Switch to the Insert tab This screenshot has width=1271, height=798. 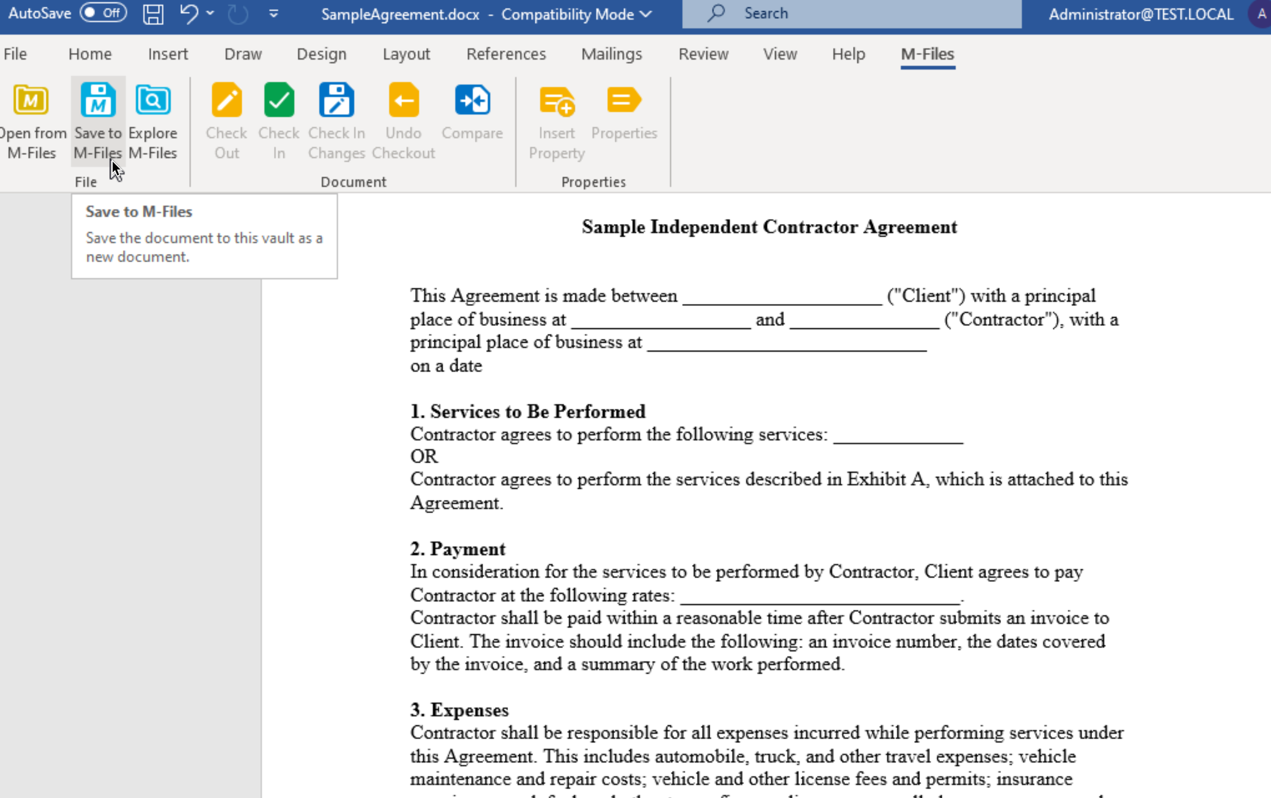point(168,54)
